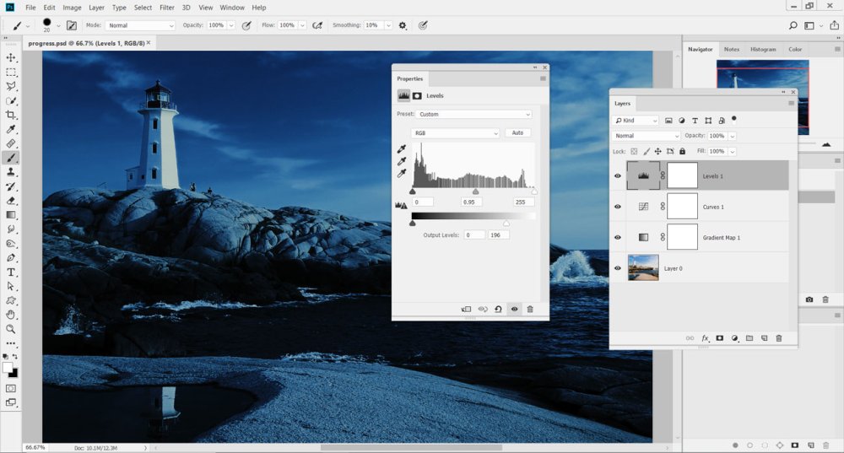Reset Levels adjustment to defaults
This screenshot has height=453, width=844.
[x=498, y=309]
